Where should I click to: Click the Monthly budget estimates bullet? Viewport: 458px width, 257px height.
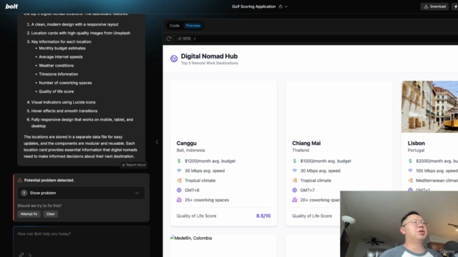(x=62, y=49)
